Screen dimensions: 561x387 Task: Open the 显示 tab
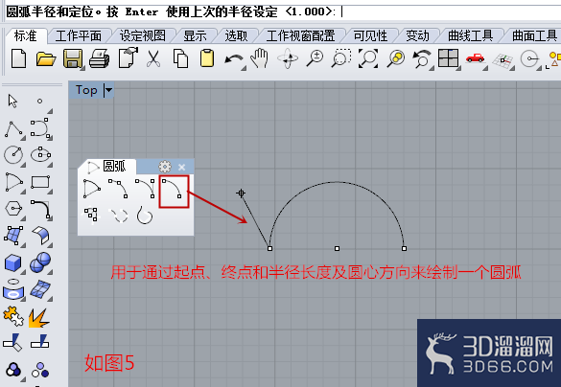pos(195,35)
